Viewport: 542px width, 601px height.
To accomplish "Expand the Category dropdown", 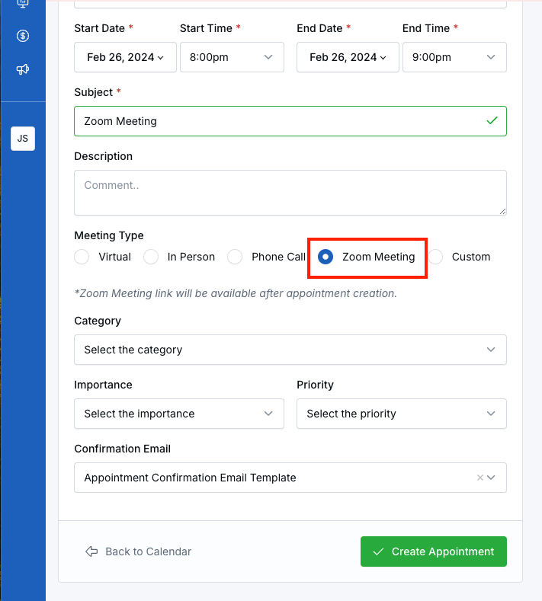I will pyautogui.click(x=290, y=350).
